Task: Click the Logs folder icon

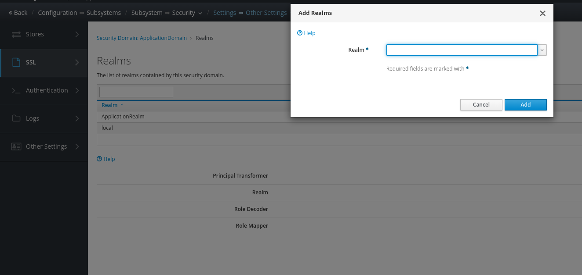Action: [16, 118]
